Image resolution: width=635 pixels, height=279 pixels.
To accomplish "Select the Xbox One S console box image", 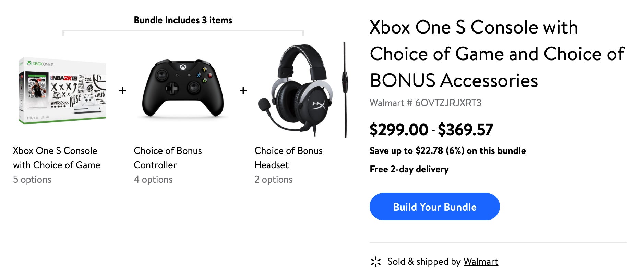I will pos(63,91).
